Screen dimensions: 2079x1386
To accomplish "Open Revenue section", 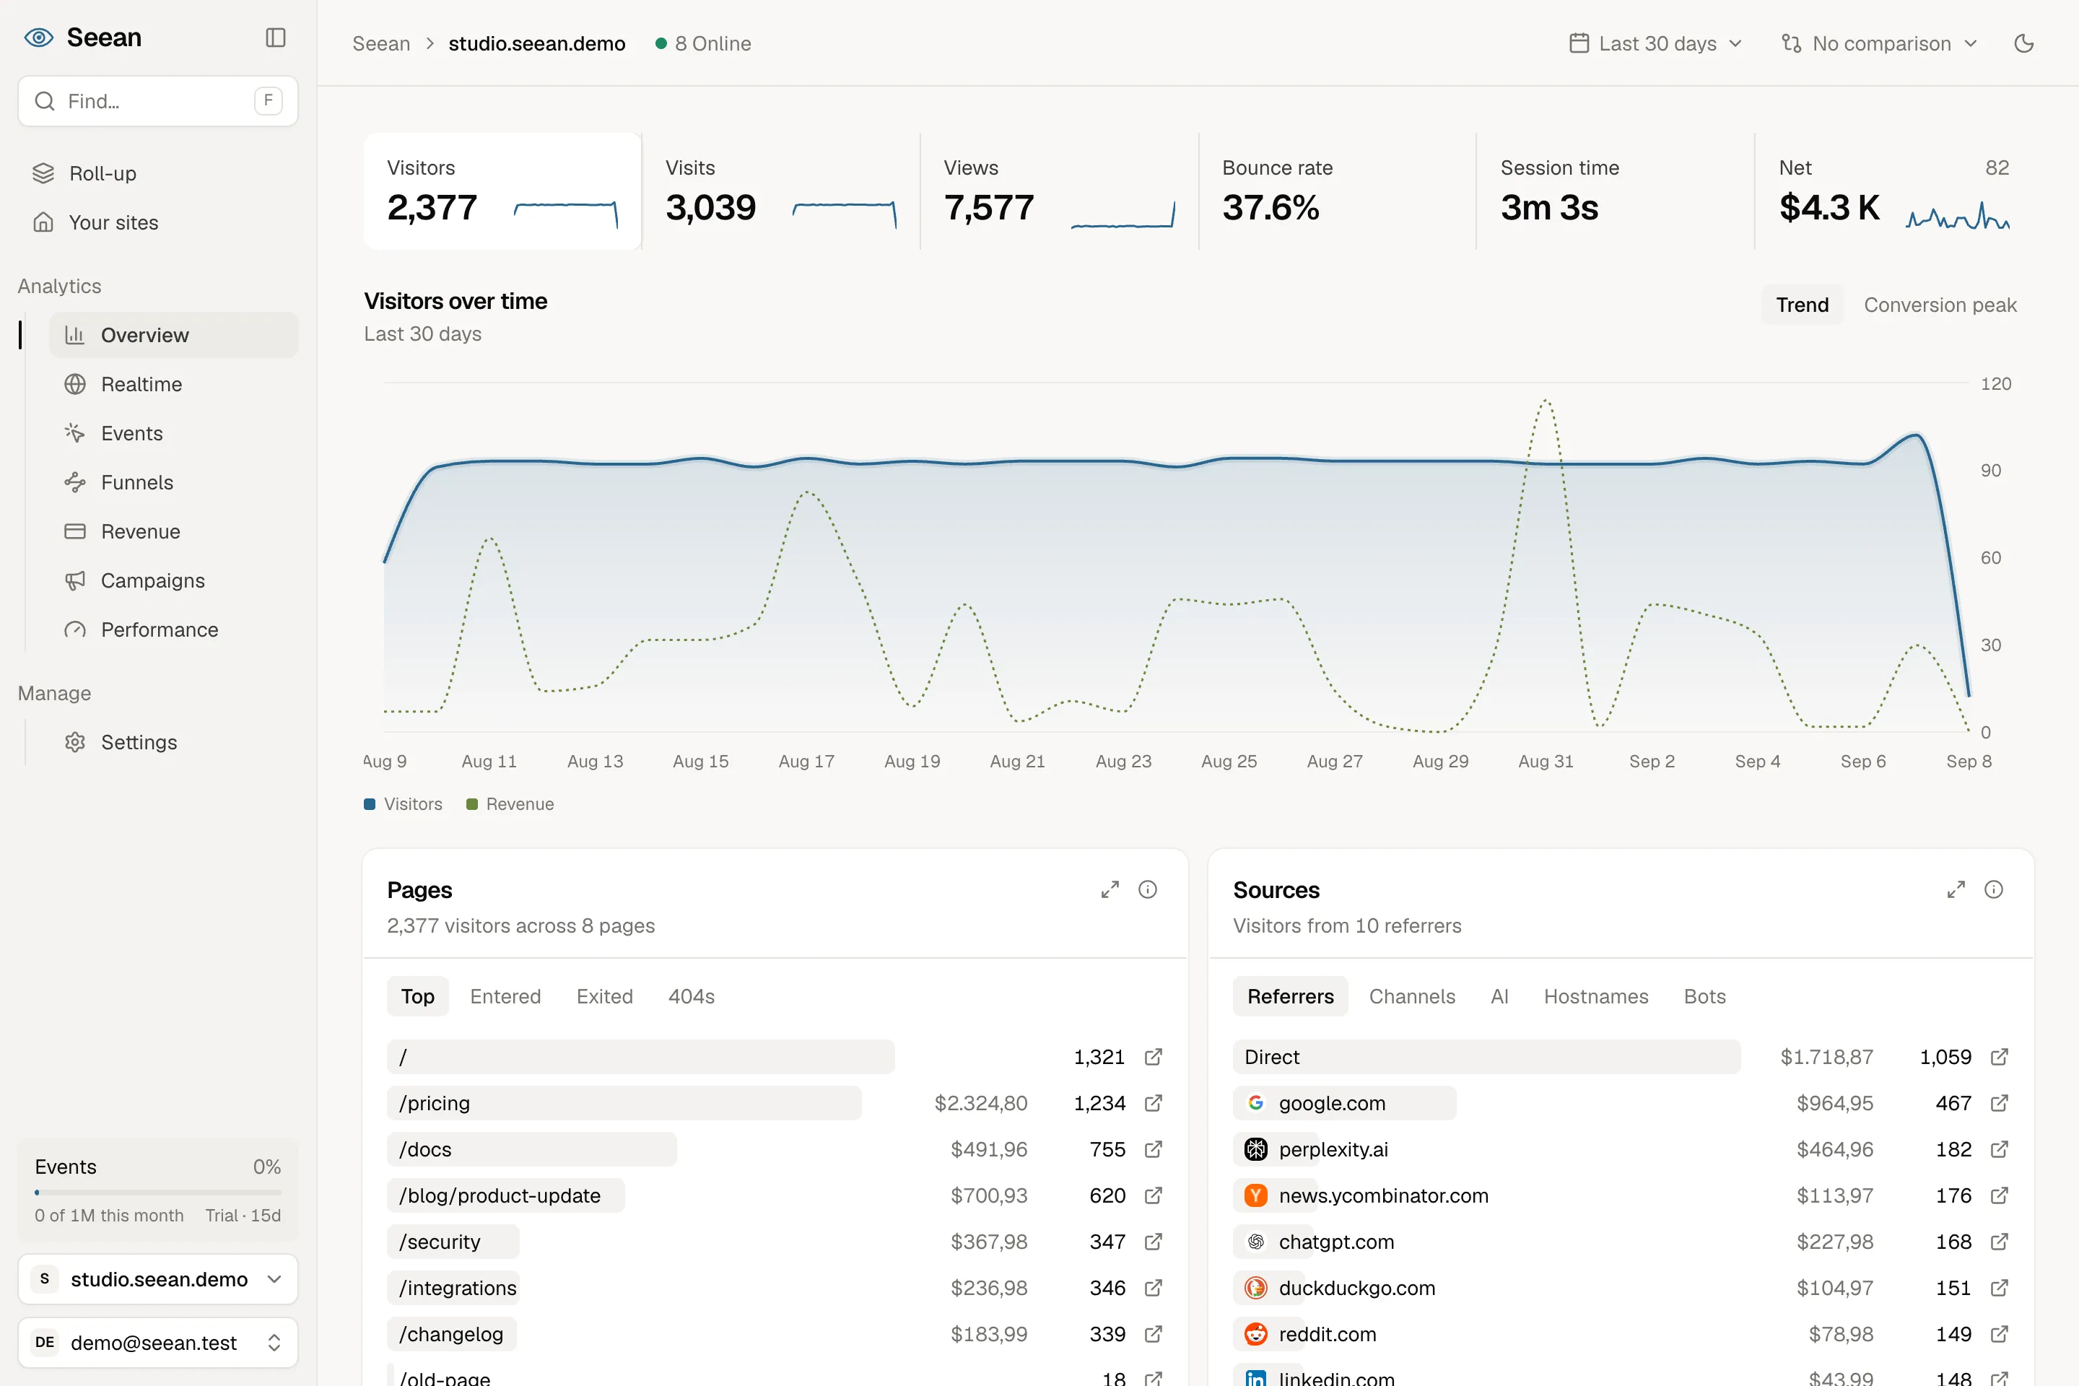I will pyautogui.click(x=173, y=531).
